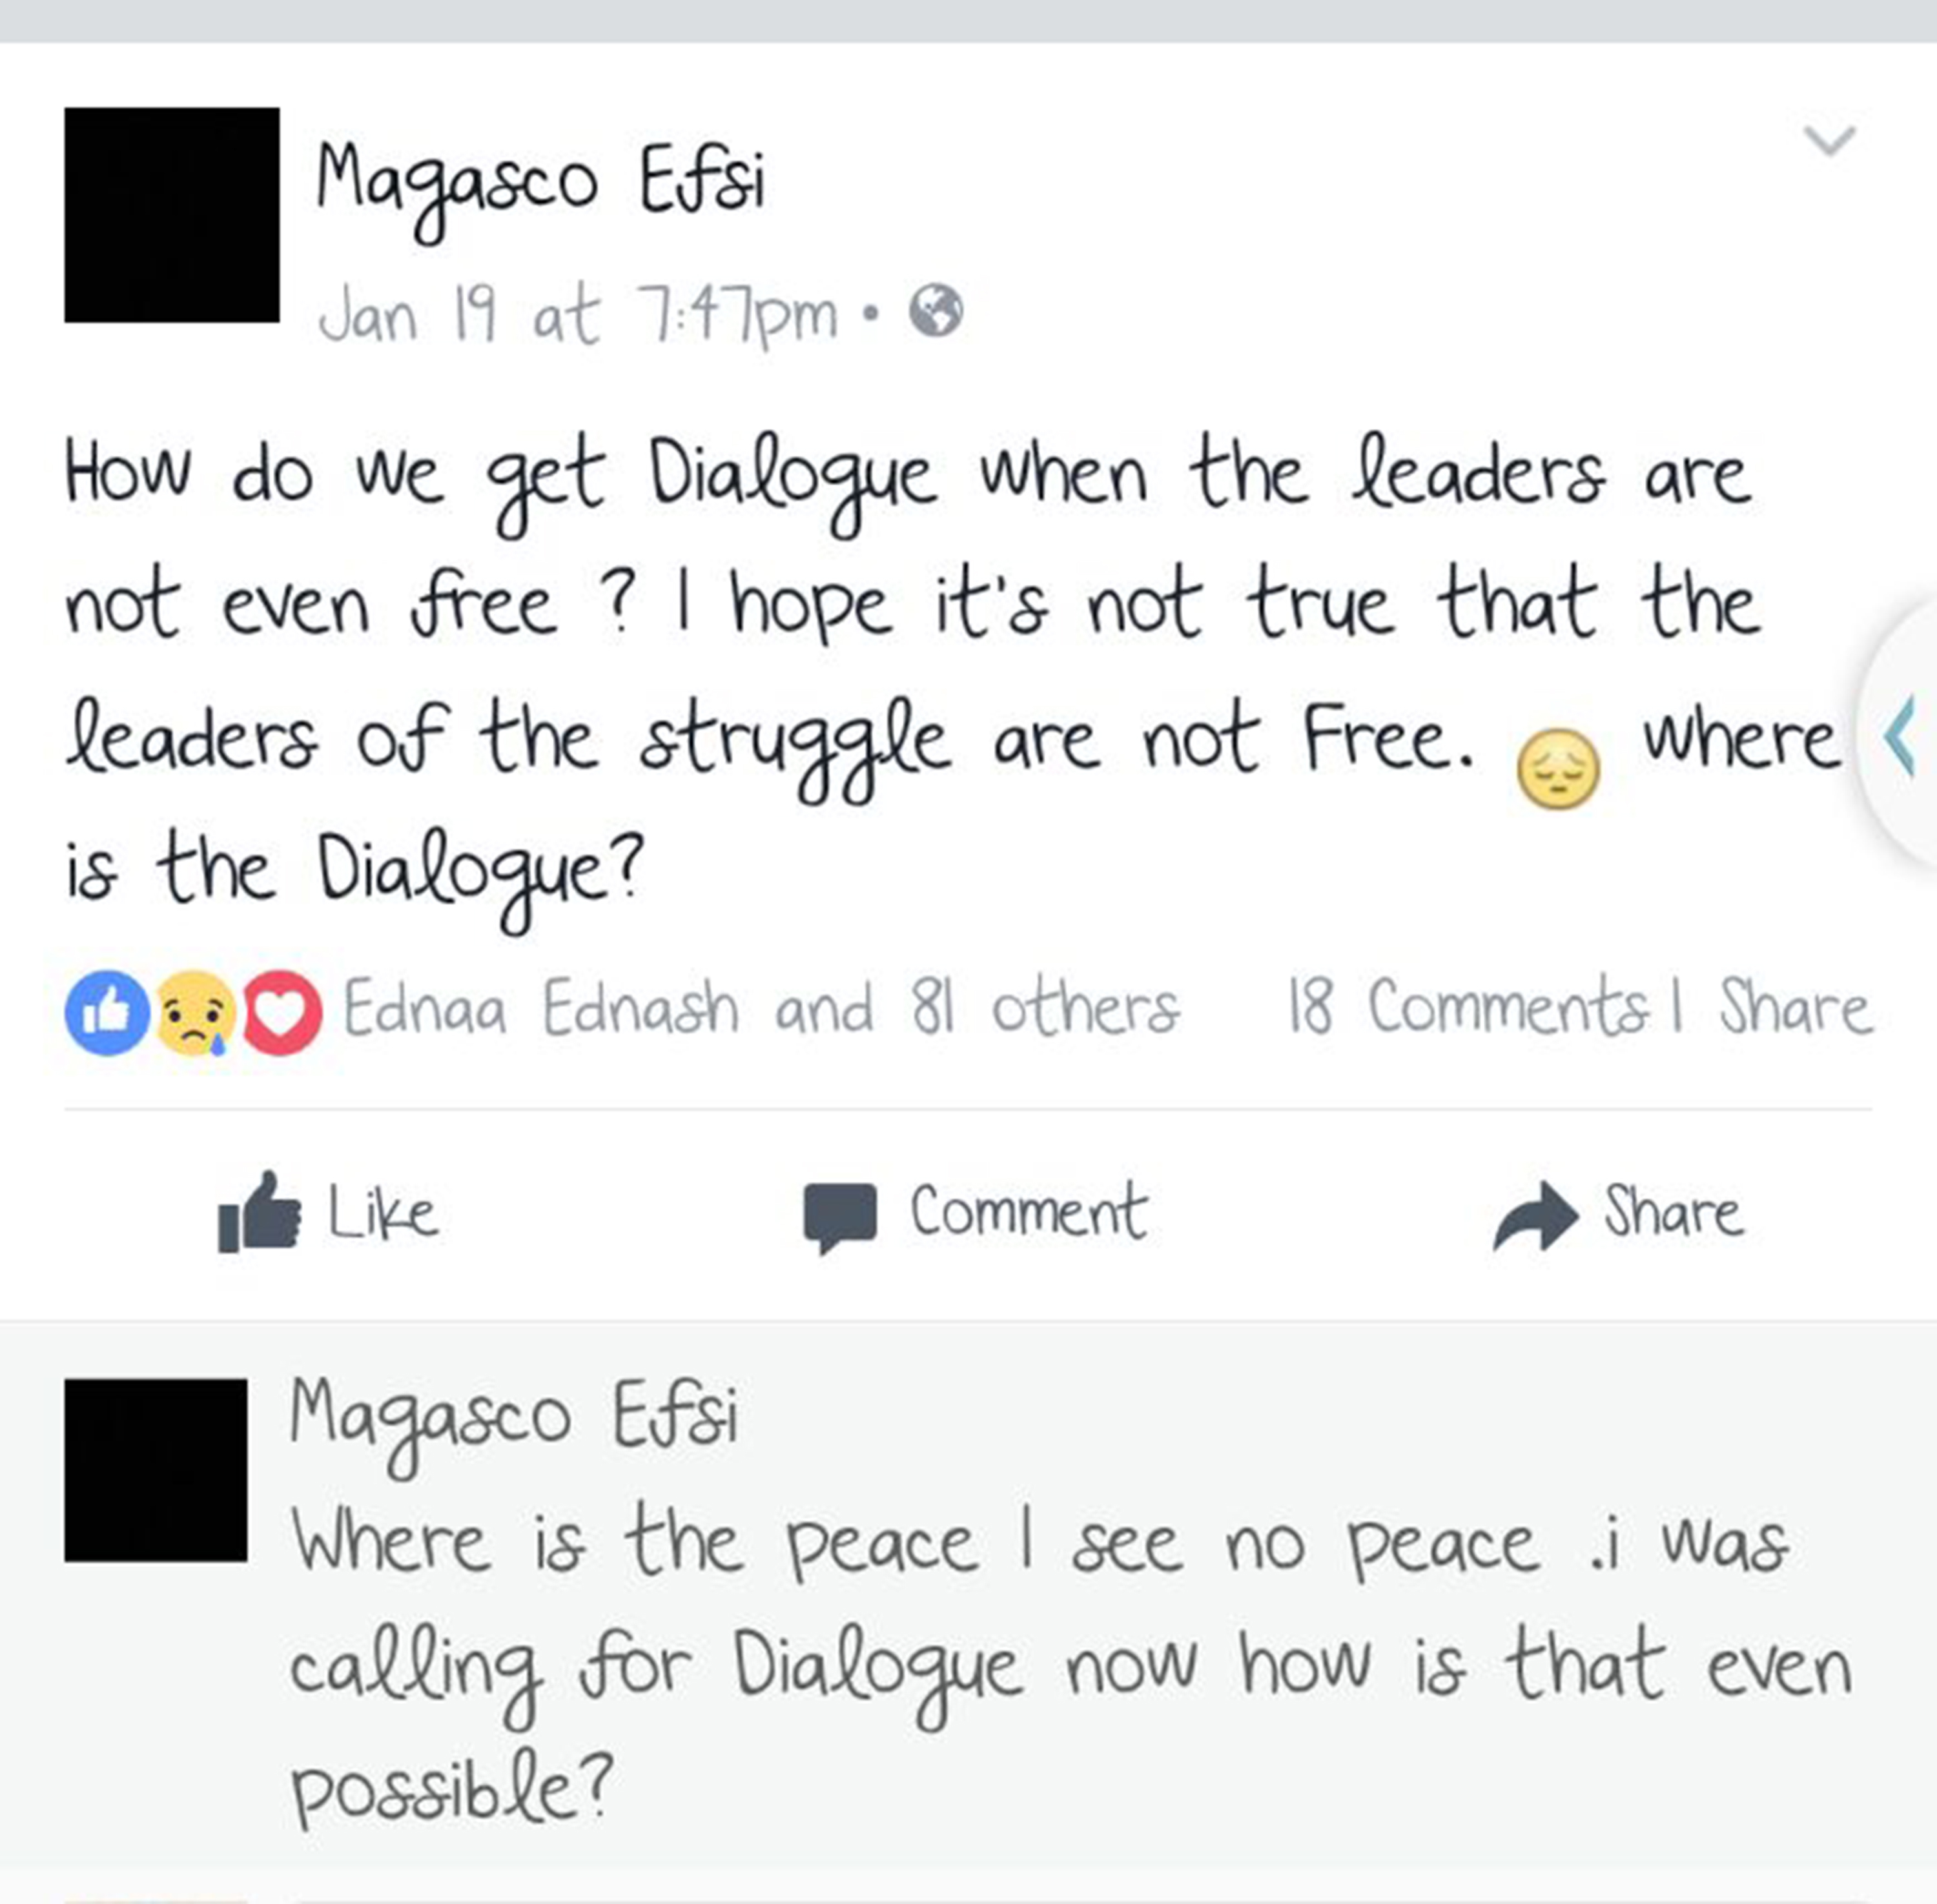Click the post author's profile picture
Viewport: 1937px width, 1904px height.
tap(172, 215)
